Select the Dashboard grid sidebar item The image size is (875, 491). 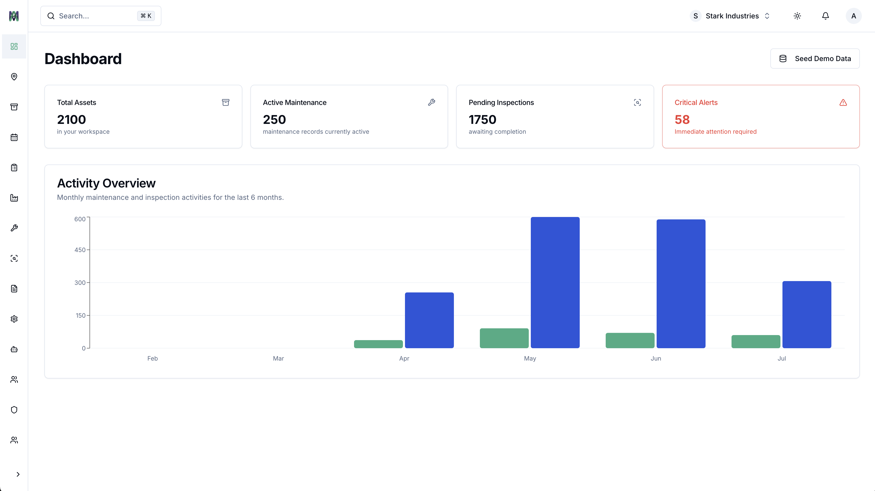(x=14, y=46)
